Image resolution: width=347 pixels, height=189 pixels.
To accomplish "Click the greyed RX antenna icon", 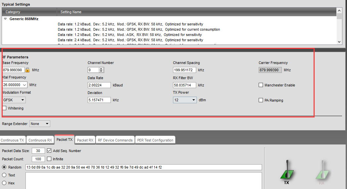I will pos(322,171).
